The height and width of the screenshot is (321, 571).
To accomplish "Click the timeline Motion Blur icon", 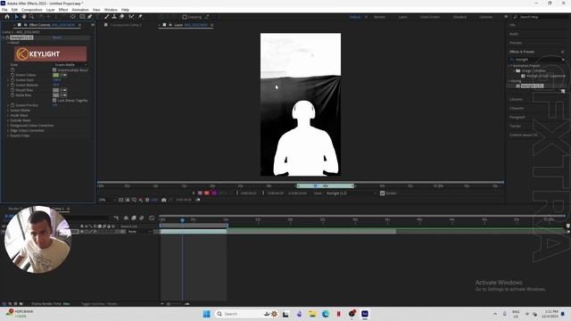I will tap(141, 218).
